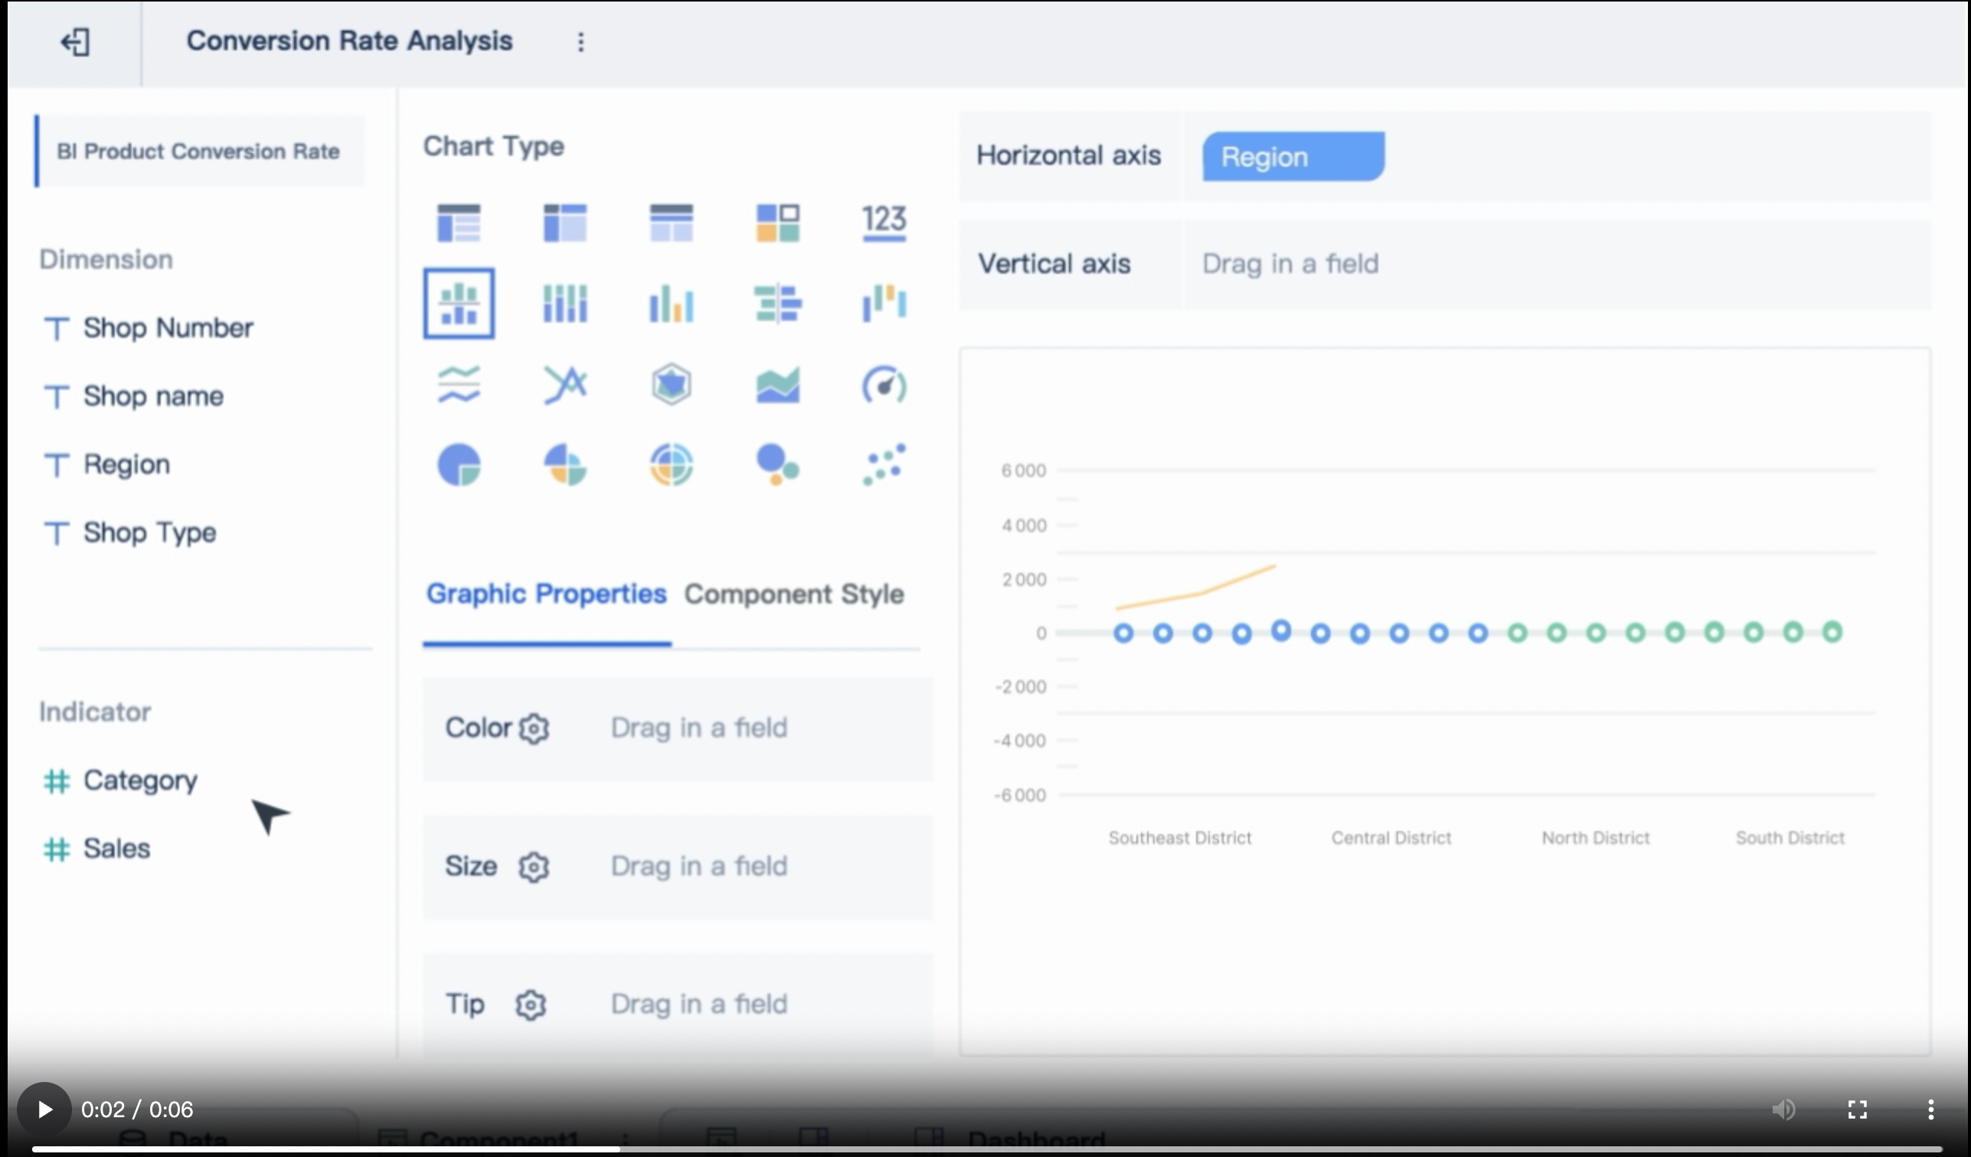Select the solid blue pie chart icon
The width and height of the screenshot is (1971, 1157).
pos(459,465)
